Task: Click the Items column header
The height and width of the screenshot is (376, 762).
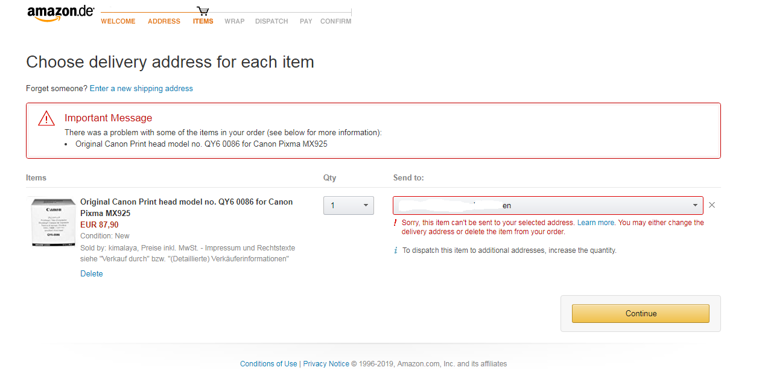Action: 36,178
